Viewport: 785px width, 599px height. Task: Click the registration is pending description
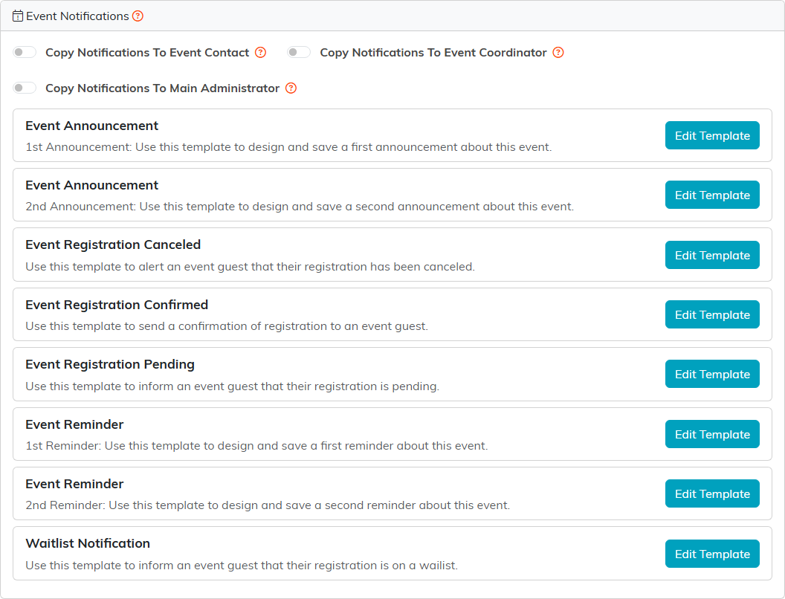click(232, 386)
